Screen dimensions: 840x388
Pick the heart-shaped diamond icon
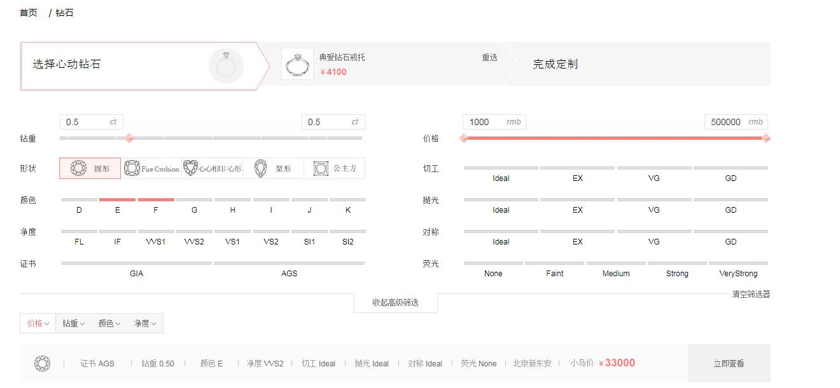(x=190, y=168)
